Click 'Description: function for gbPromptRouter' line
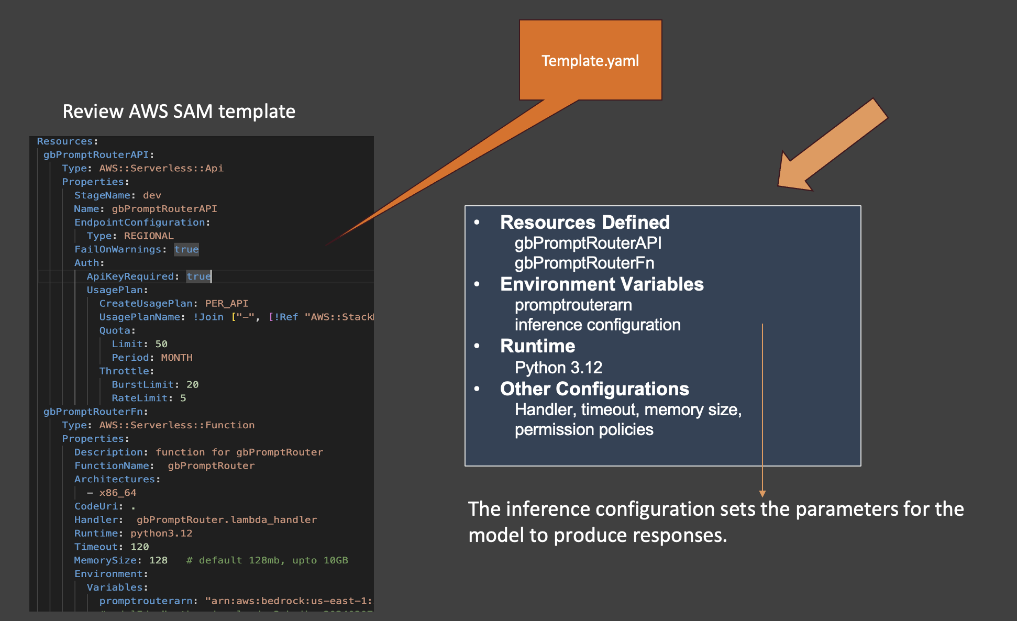This screenshot has height=621, width=1017. click(x=199, y=452)
